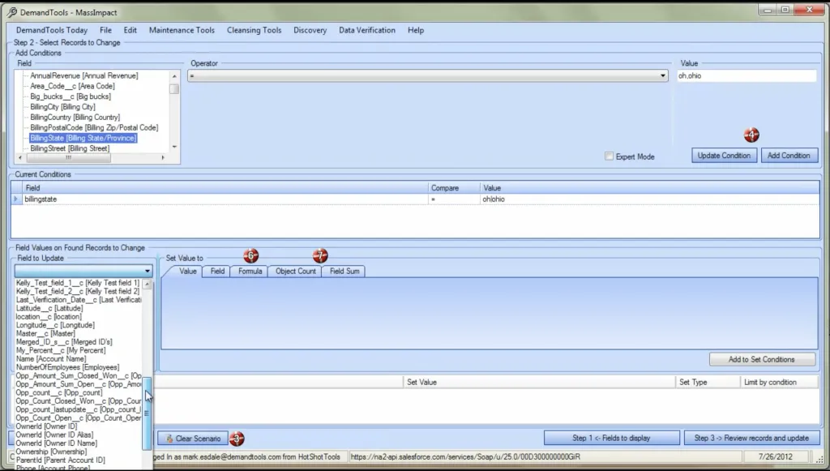Choose NumberOfEmployees [Employees] from the list
The width and height of the screenshot is (830, 471).
click(x=68, y=367)
